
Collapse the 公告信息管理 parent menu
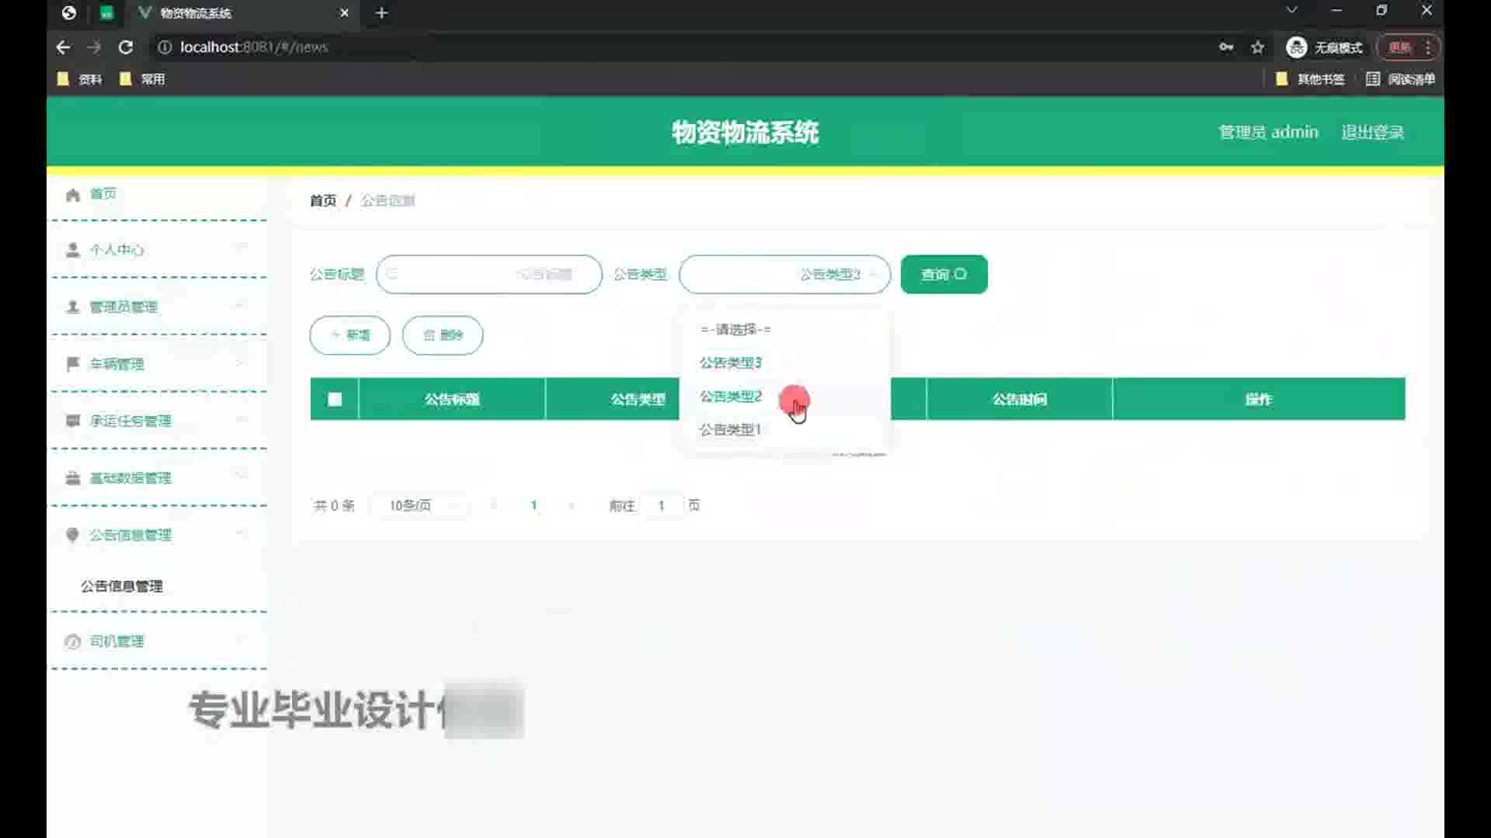[x=158, y=535]
